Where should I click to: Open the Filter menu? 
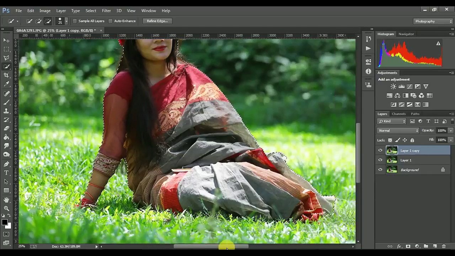[106, 11]
